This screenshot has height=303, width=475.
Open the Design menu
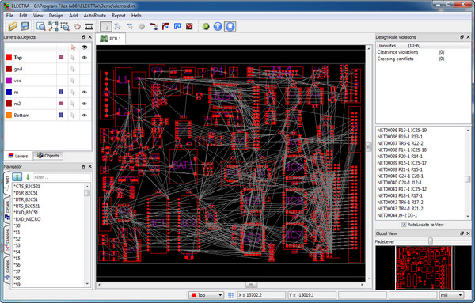[x=55, y=16]
